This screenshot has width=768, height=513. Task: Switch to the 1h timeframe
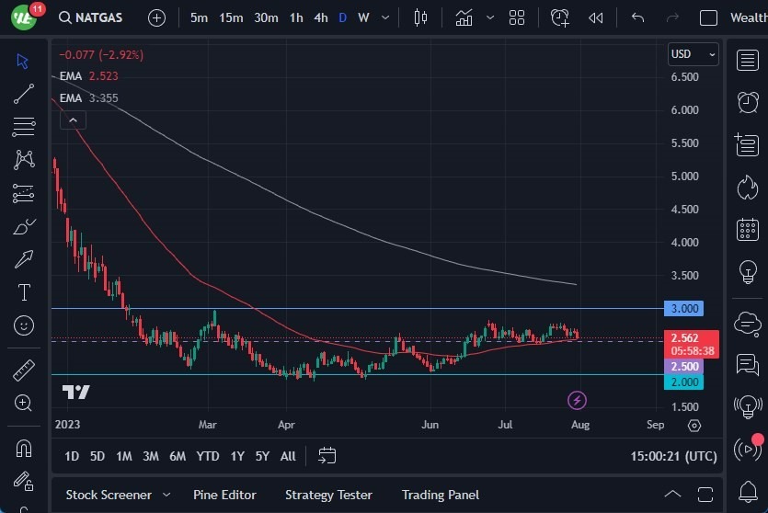click(x=296, y=18)
